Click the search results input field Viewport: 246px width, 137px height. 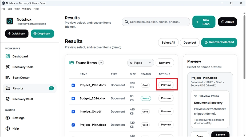coord(156,22)
